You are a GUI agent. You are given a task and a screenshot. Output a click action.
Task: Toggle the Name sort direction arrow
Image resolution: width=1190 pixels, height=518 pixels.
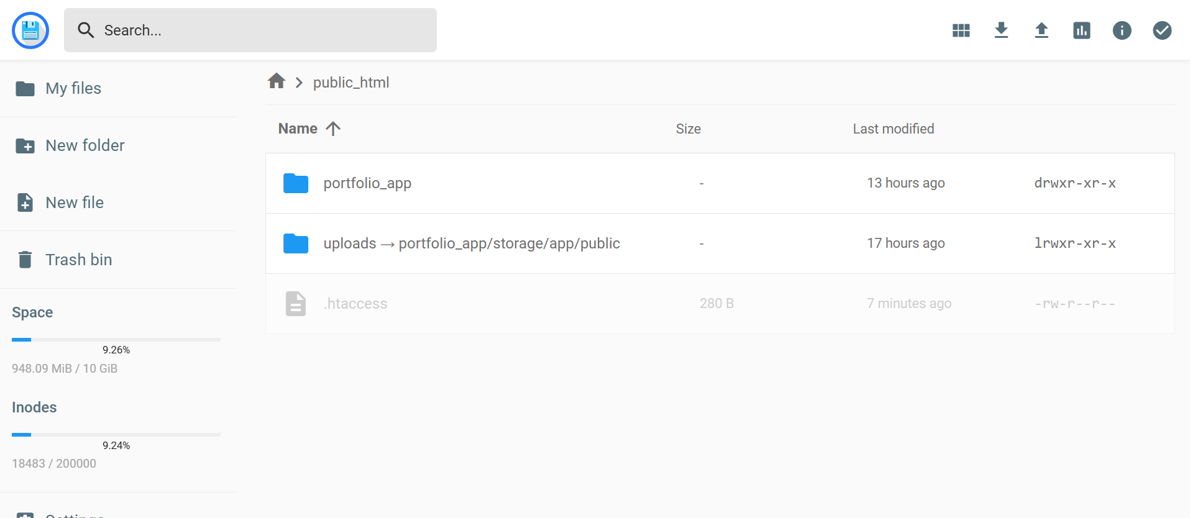[333, 129]
